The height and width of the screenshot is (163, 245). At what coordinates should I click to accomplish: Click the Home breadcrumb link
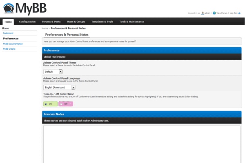[45, 28]
